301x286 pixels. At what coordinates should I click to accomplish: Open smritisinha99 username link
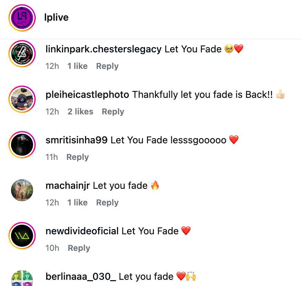(x=76, y=140)
